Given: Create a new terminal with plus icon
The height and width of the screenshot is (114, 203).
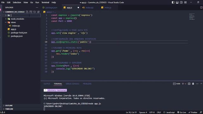Looking at the screenshot, I should point(183,84).
